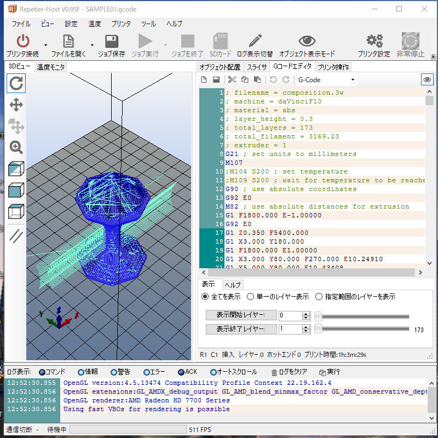Switch to isometric view cube
This screenshot has height=438, width=438.
click(16, 169)
